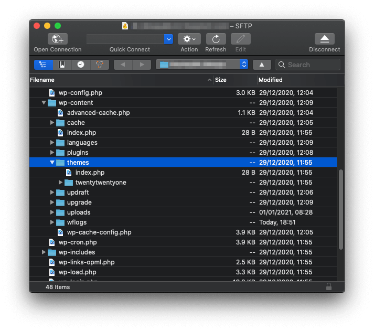
Task: Show Bonjour services view
Action: [99, 65]
